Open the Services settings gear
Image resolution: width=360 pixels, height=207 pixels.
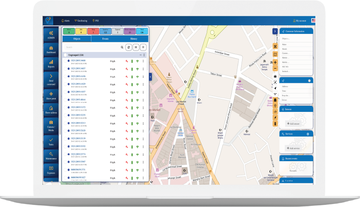point(308,134)
